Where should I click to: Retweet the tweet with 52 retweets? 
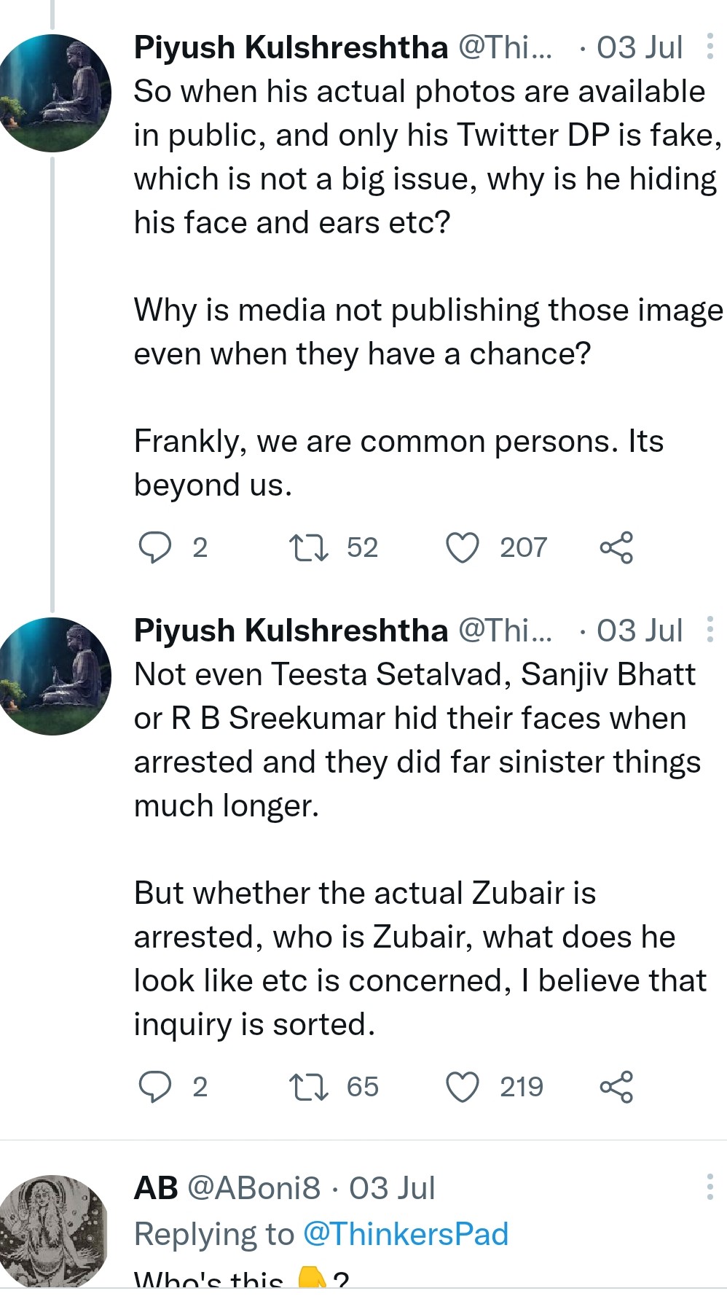[x=308, y=547]
